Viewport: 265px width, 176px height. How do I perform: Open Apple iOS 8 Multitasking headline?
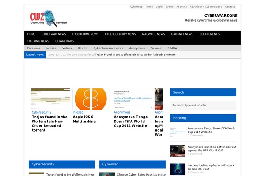pos(84,119)
